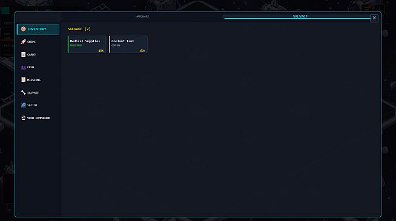Click the blue Sector map icon
Screen dimensions: 396x221
click(23, 105)
